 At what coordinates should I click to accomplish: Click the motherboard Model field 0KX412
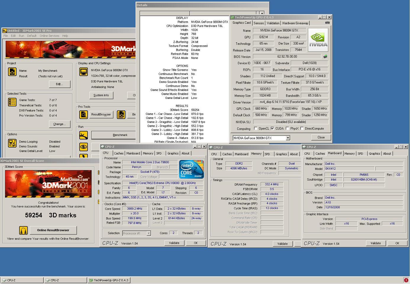[x=349, y=169]
